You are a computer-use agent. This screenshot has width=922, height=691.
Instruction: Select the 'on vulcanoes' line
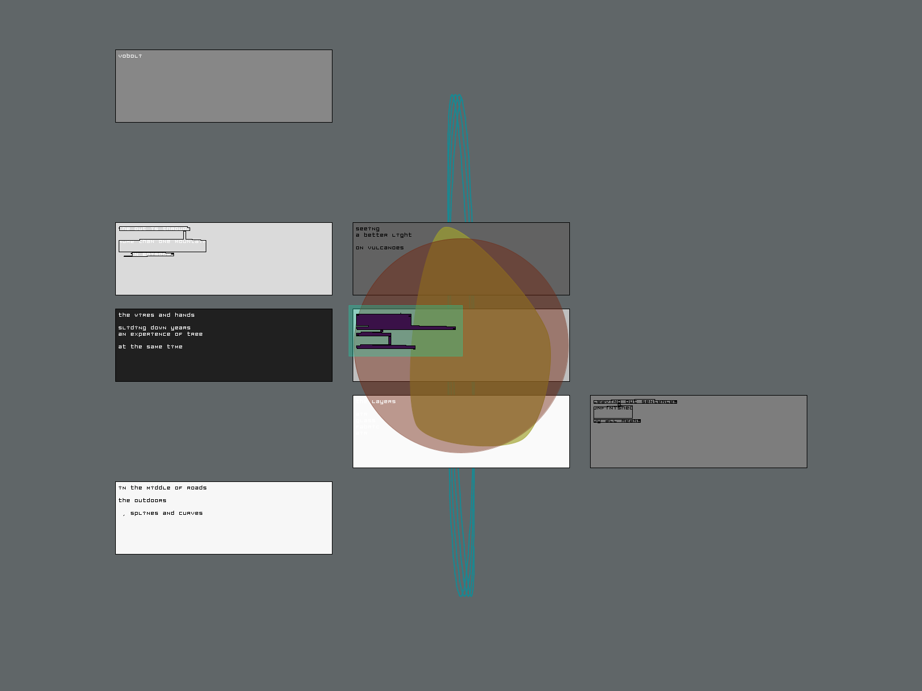379,248
